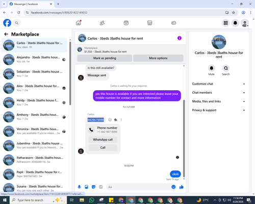
Task: Click More options button
Action: tap(158, 58)
